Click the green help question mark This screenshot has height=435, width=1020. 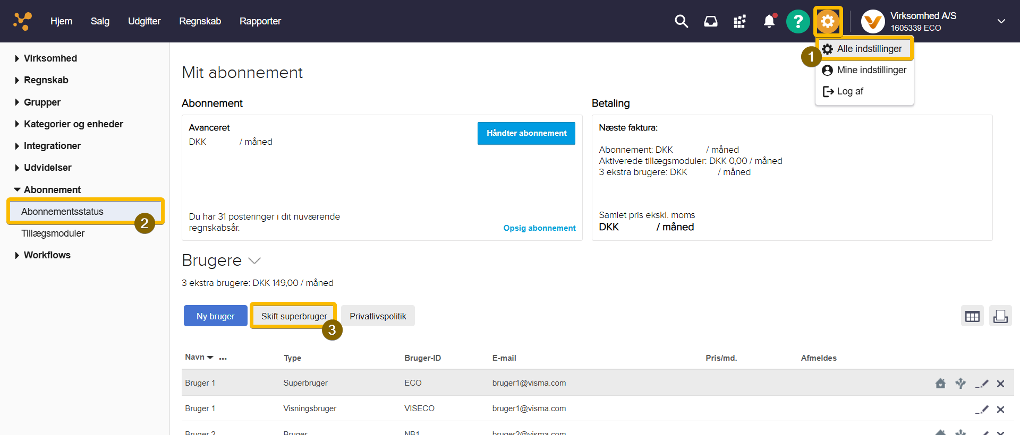797,22
